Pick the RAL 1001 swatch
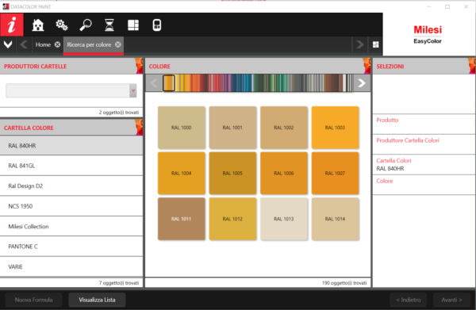This screenshot has height=310, width=476. coord(232,128)
